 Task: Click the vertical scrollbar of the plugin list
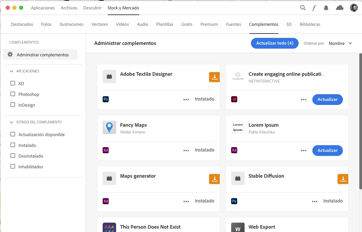[x=360, y=121]
